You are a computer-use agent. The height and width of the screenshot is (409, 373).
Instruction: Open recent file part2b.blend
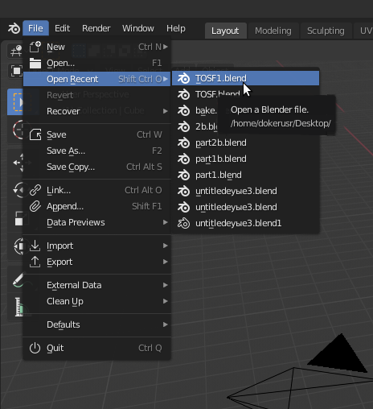pos(245,143)
